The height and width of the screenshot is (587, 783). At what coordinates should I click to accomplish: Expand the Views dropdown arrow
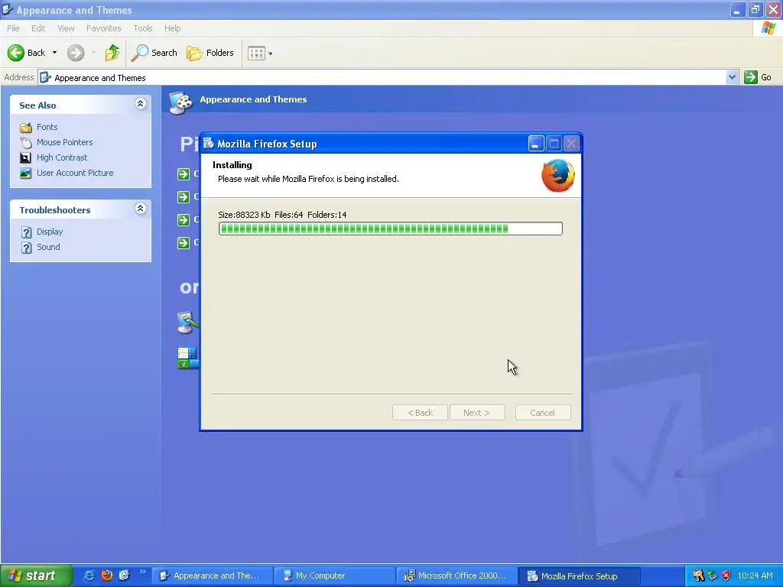coord(270,54)
